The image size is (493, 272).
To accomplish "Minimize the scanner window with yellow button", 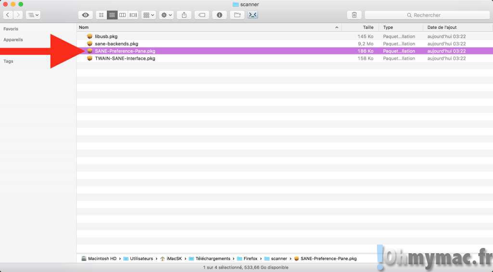I will (13, 4).
